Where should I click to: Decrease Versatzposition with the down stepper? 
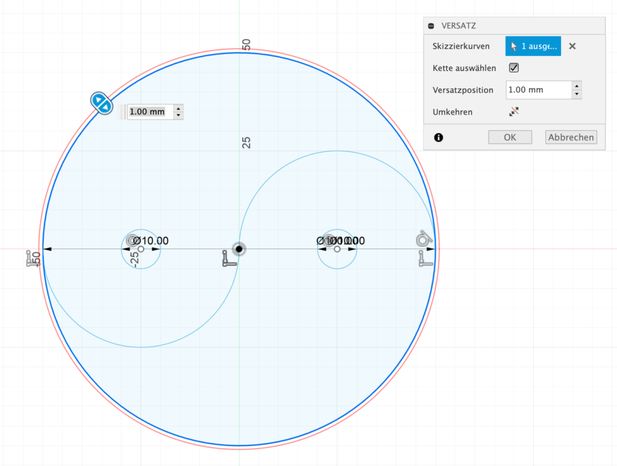point(577,94)
